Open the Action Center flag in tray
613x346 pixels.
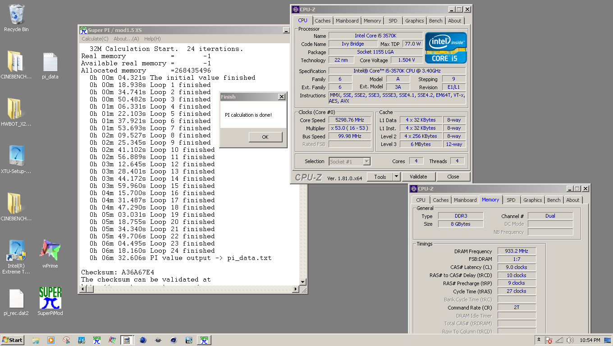click(x=549, y=340)
